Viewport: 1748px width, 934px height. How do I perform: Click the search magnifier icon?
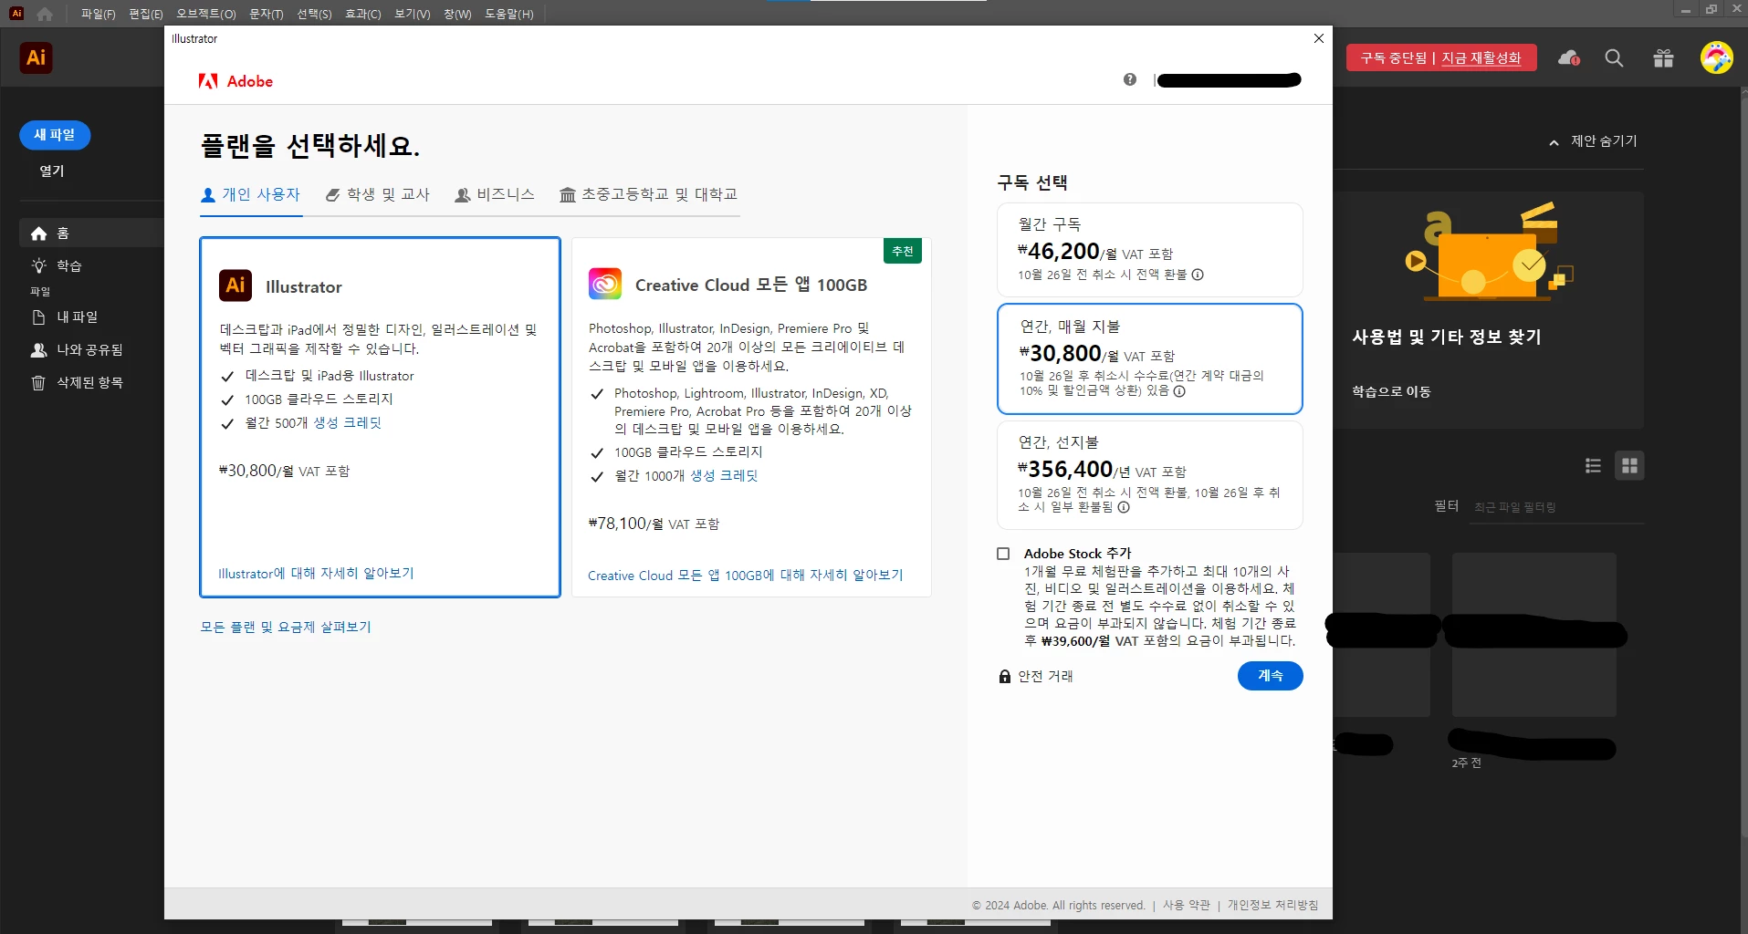(x=1614, y=58)
